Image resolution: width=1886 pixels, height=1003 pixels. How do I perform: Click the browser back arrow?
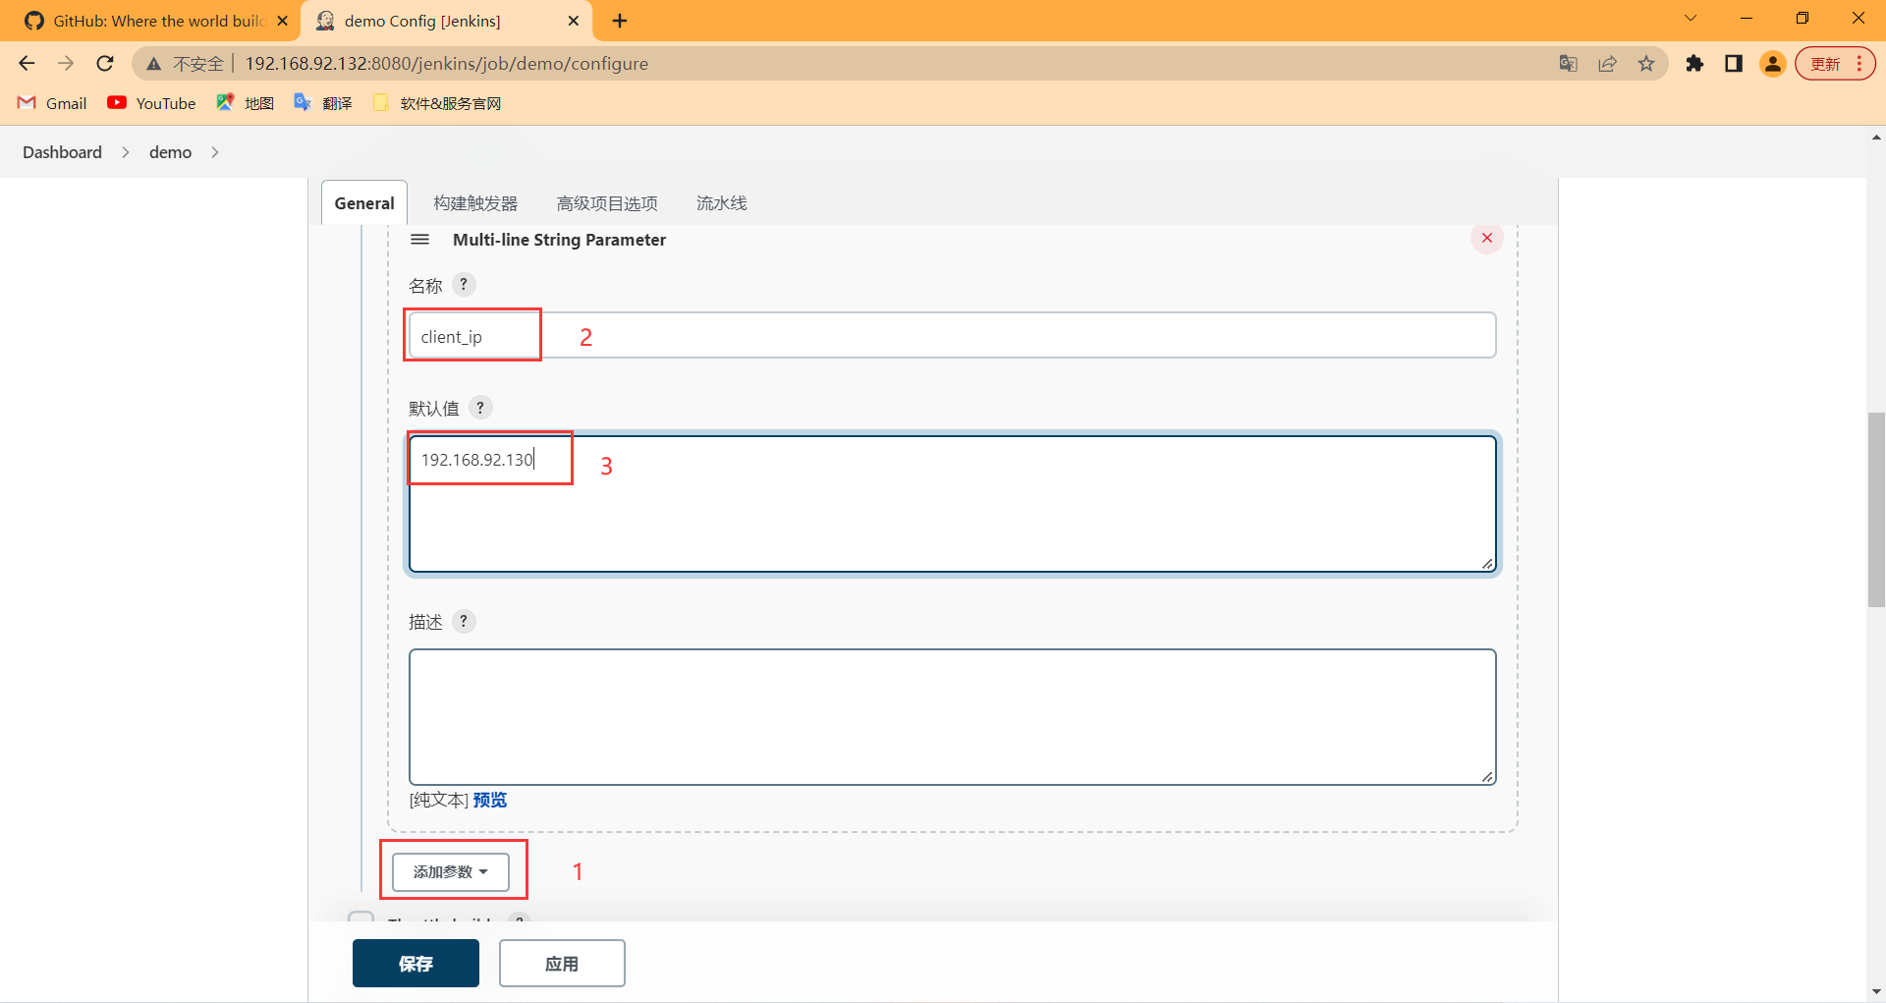(x=27, y=64)
